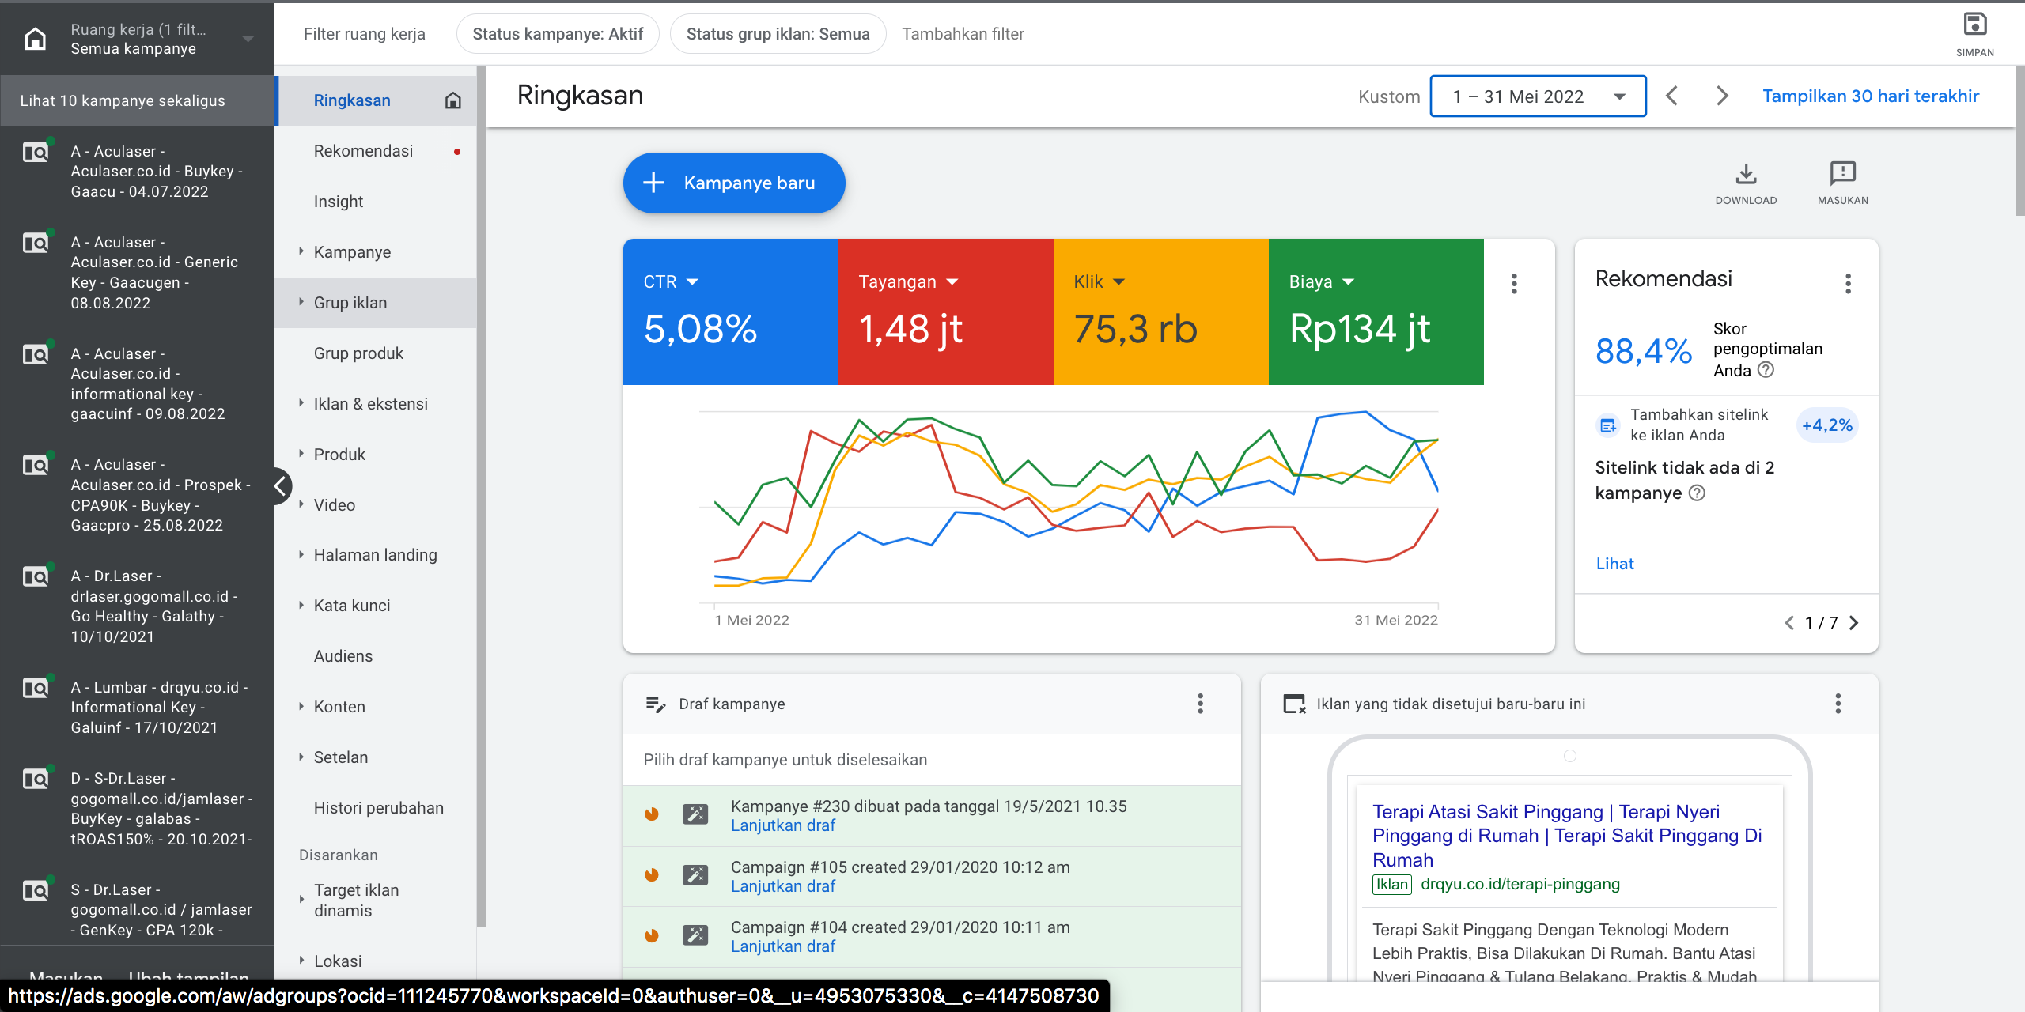Open the three-dot menu on the performance chart
The height and width of the screenshot is (1012, 2025).
point(1514,283)
